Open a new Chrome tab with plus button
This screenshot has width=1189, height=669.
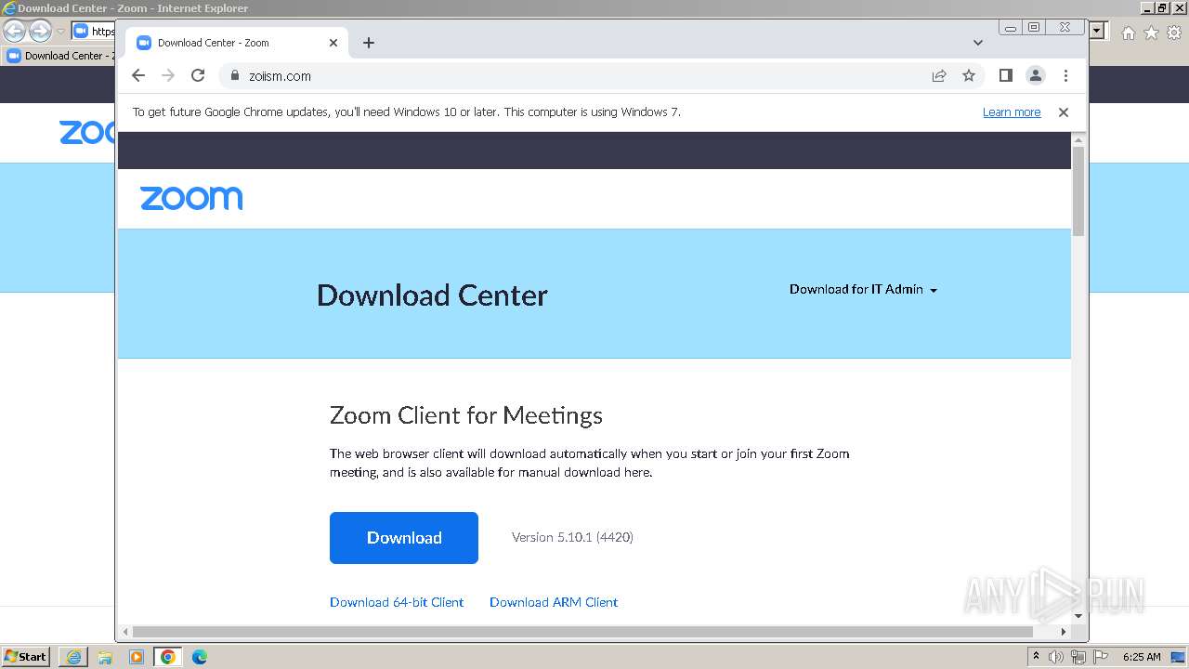pos(369,43)
